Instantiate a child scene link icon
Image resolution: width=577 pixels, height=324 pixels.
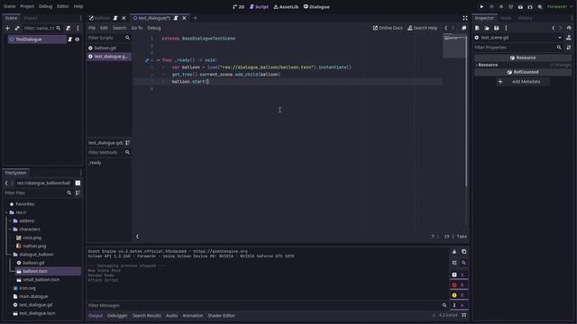[17, 28]
